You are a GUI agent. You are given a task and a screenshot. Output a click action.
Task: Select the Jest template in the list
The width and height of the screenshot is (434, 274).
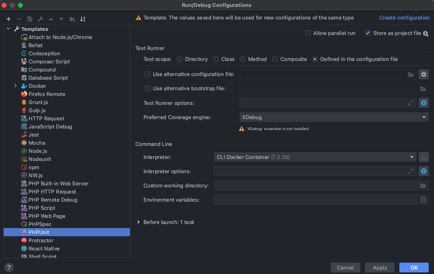click(x=34, y=135)
